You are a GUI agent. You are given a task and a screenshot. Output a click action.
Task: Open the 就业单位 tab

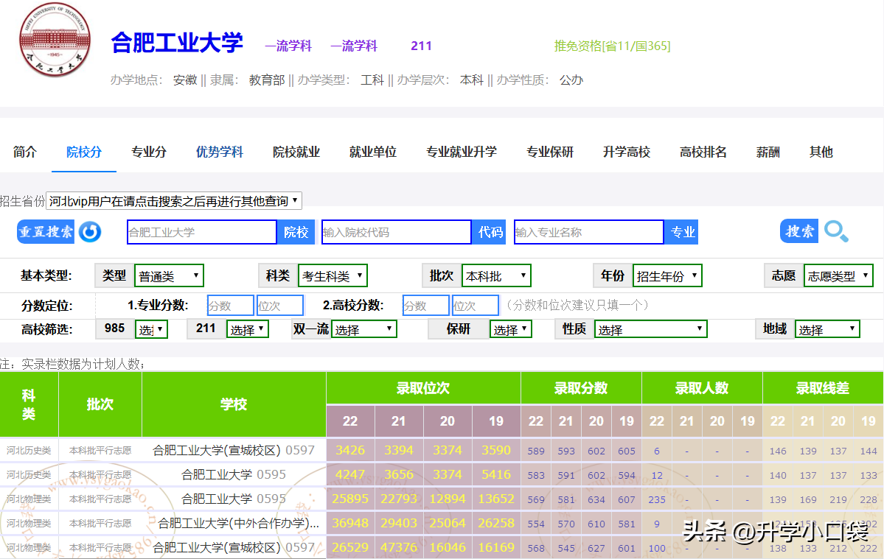click(x=373, y=152)
